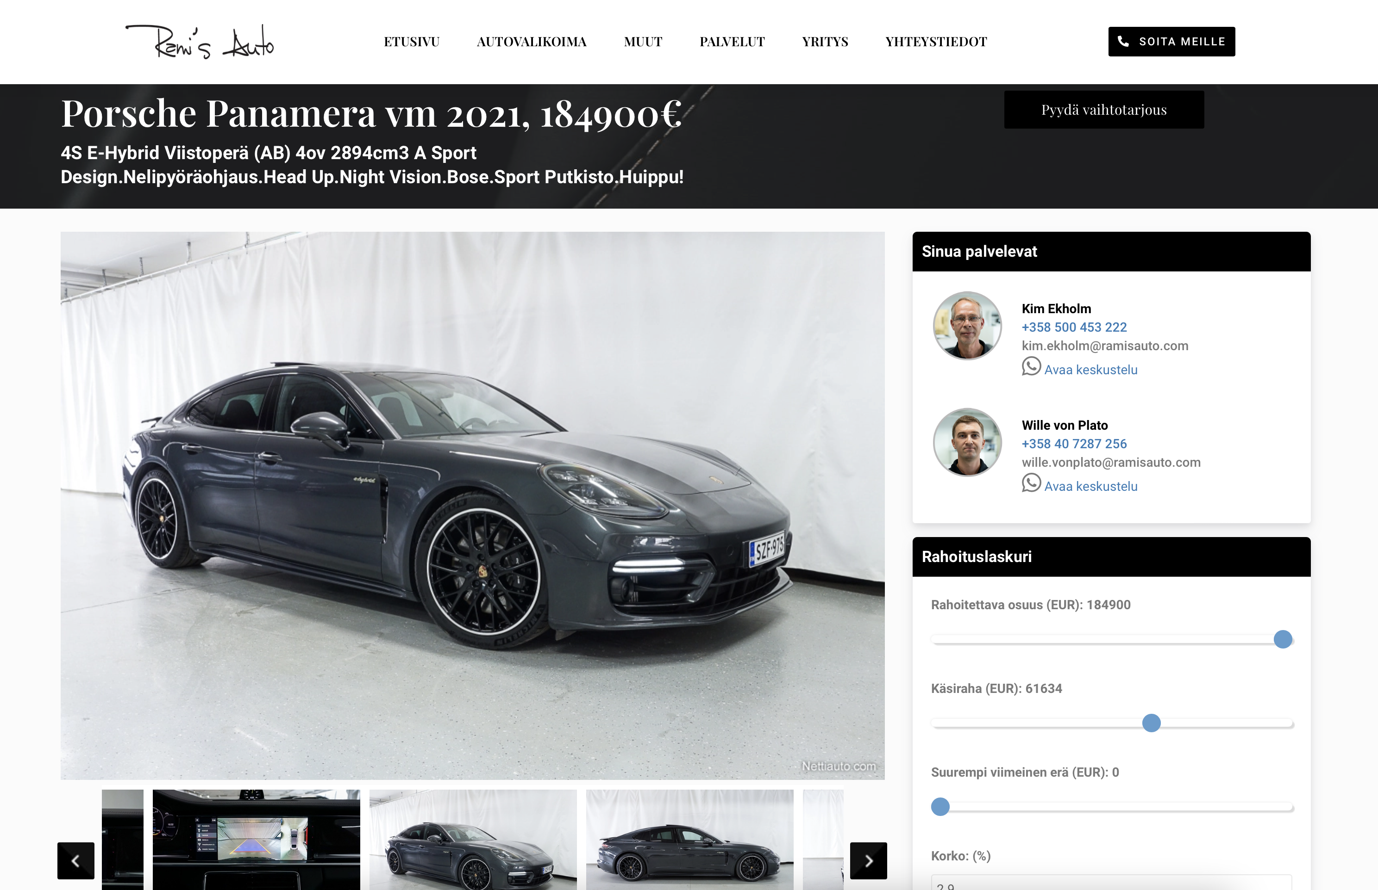Open the Muut menu item

pos(643,42)
